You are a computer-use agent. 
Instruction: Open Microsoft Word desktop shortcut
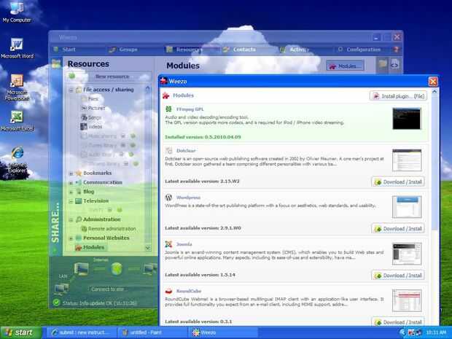[x=17, y=48]
